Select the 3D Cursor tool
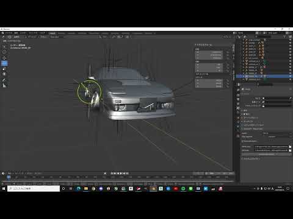The height and width of the screenshot is (219, 293). (4, 52)
